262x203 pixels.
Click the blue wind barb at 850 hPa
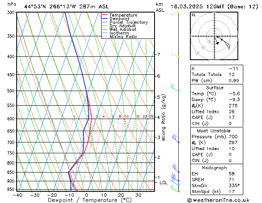coord(176,168)
